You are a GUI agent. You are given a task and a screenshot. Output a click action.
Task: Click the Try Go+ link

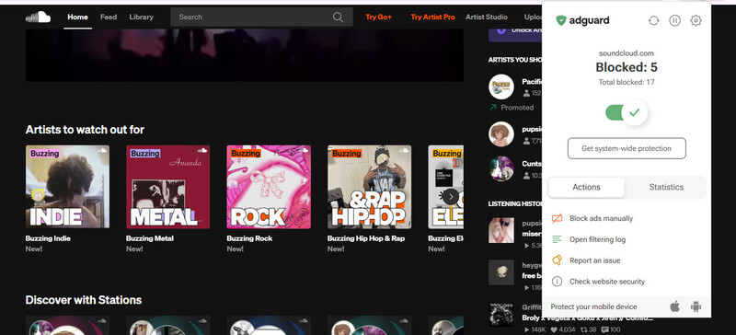tap(378, 17)
